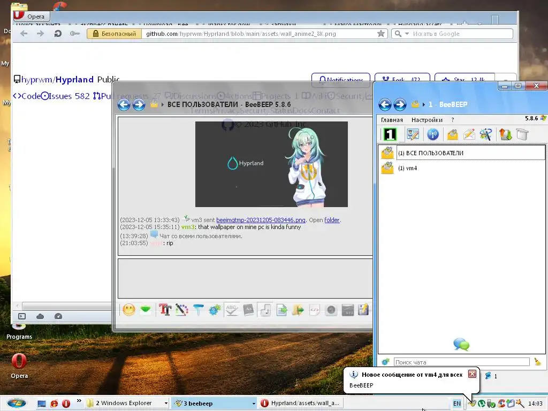Open the chat font settings (Tt icon)

(165, 310)
